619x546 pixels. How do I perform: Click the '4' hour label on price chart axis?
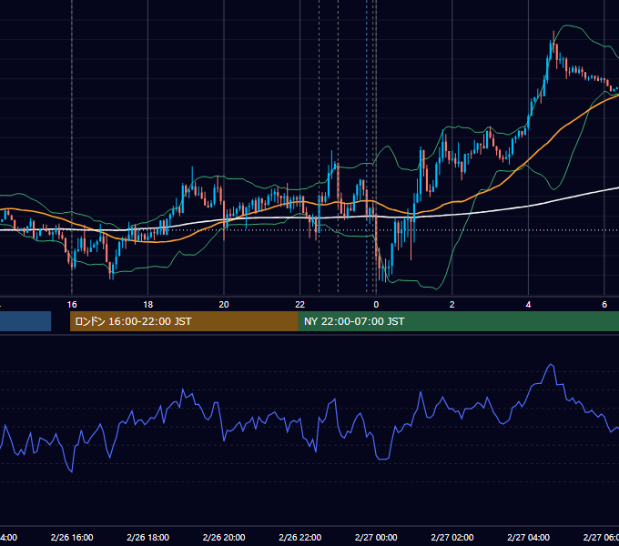tap(528, 305)
